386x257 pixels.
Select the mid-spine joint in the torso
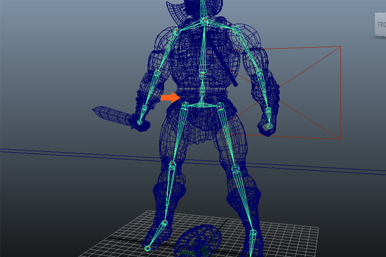click(x=203, y=75)
